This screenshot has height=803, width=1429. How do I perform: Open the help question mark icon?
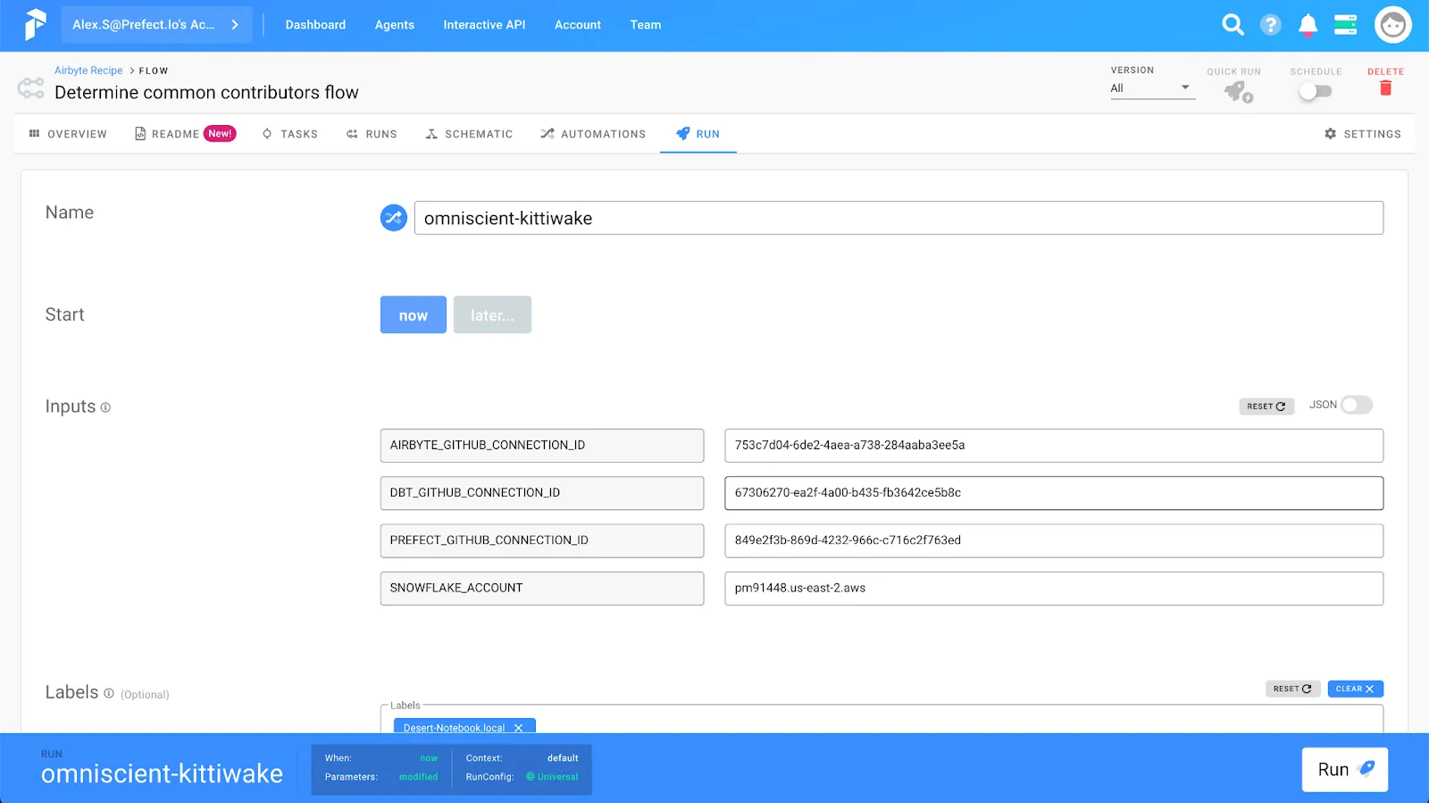tap(1270, 25)
